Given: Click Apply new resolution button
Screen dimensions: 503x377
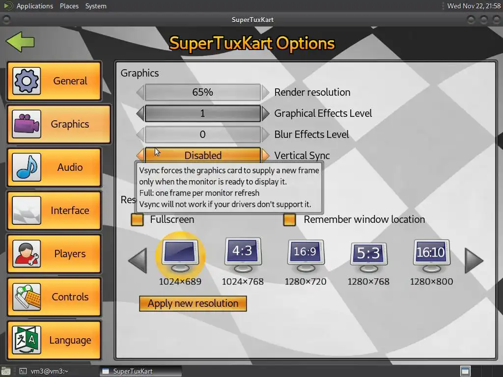Looking at the screenshot, I should 193,303.
